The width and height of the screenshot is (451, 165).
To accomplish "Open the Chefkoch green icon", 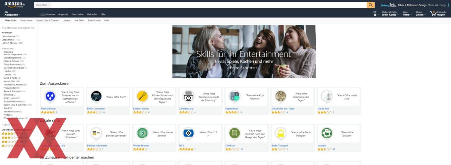I will coord(234,133).
